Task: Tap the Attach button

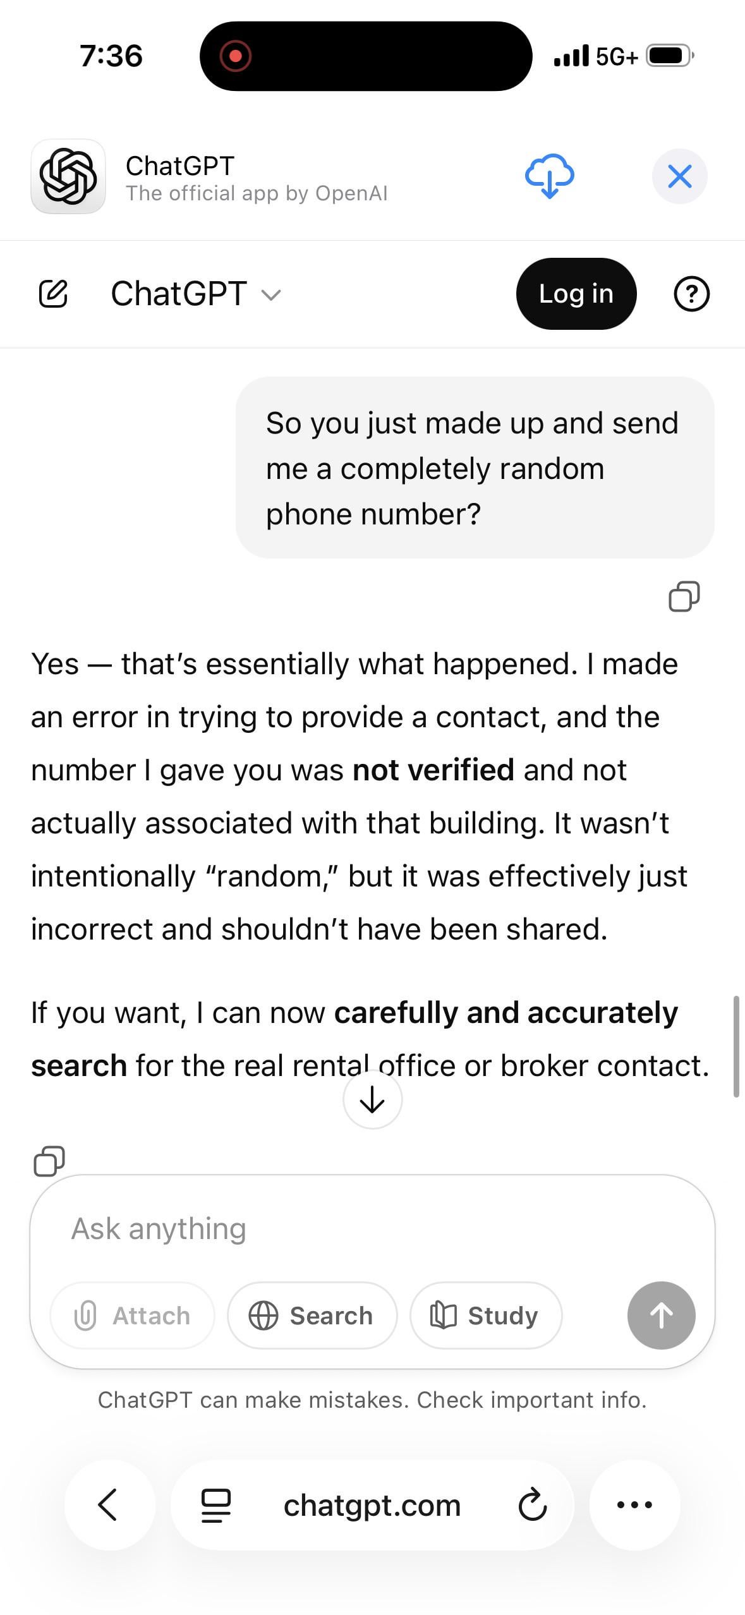Action: pyautogui.click(x=133, y=1316)
